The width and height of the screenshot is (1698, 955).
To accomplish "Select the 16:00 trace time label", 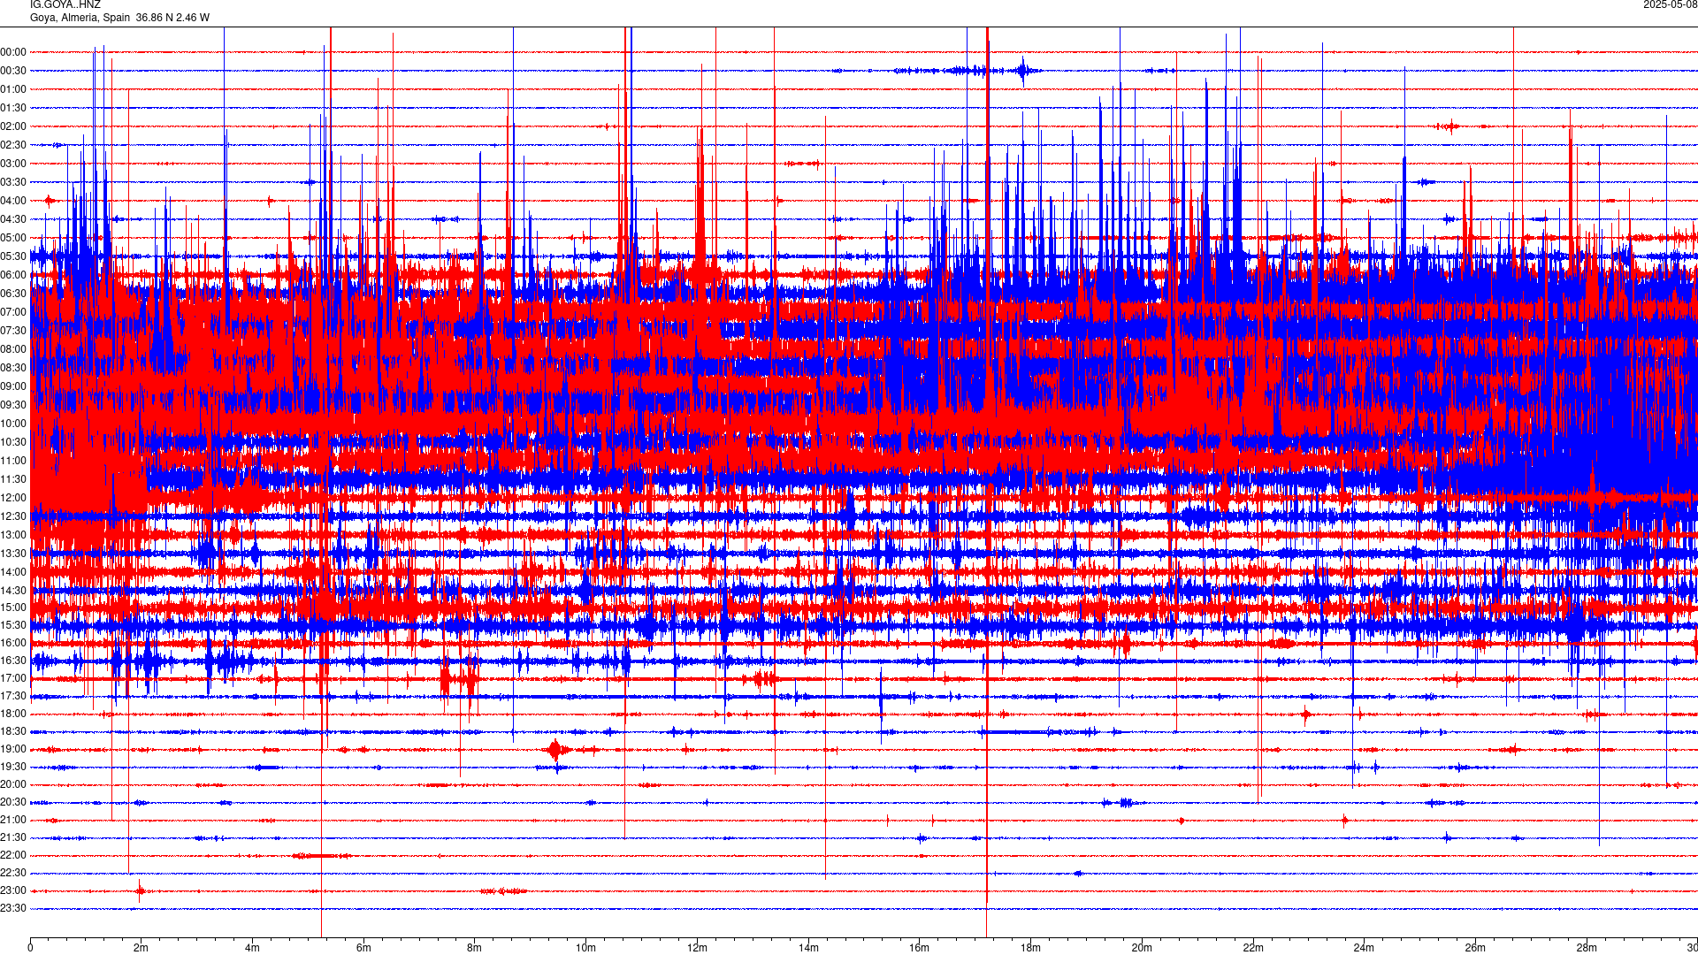I will click(x=13, y=643).
